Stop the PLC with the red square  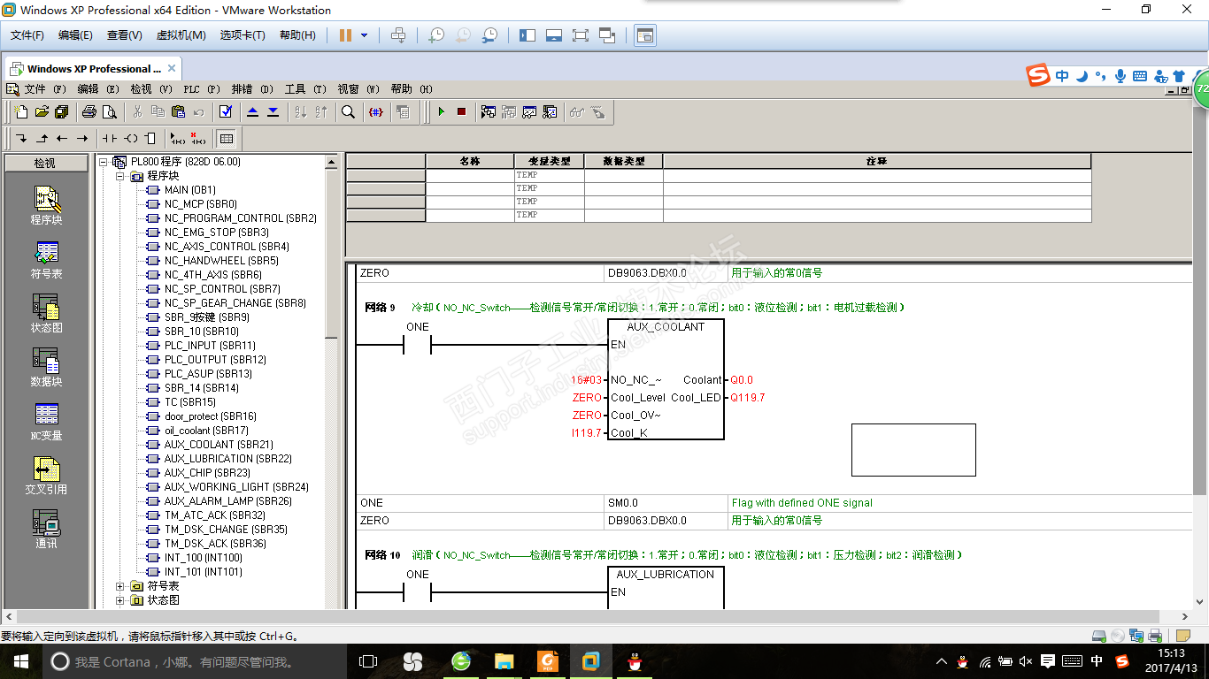click(461, 111)
